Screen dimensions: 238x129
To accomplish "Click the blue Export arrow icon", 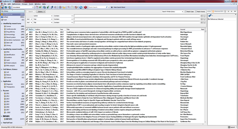I will coord(52,7).
